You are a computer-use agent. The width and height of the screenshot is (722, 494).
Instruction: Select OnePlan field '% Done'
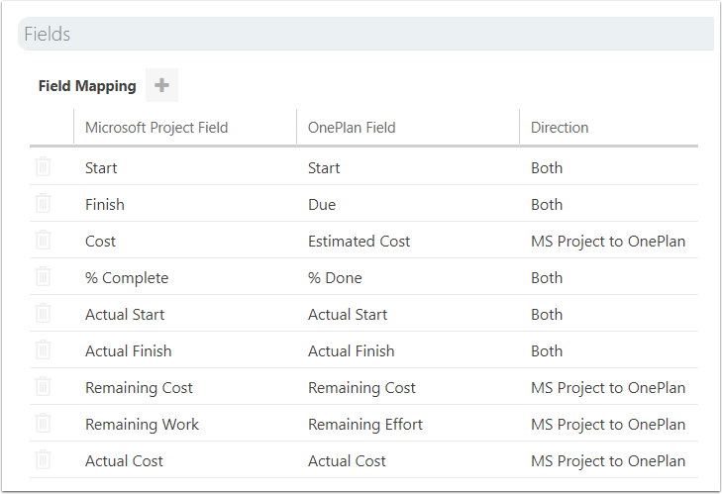tap(335, 278)
